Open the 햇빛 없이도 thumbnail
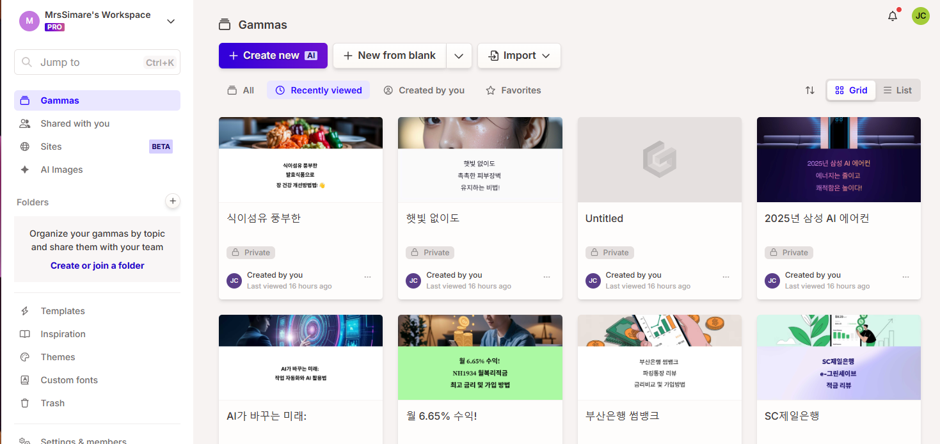This screenshot has height=444, width=940. (480, 160)
